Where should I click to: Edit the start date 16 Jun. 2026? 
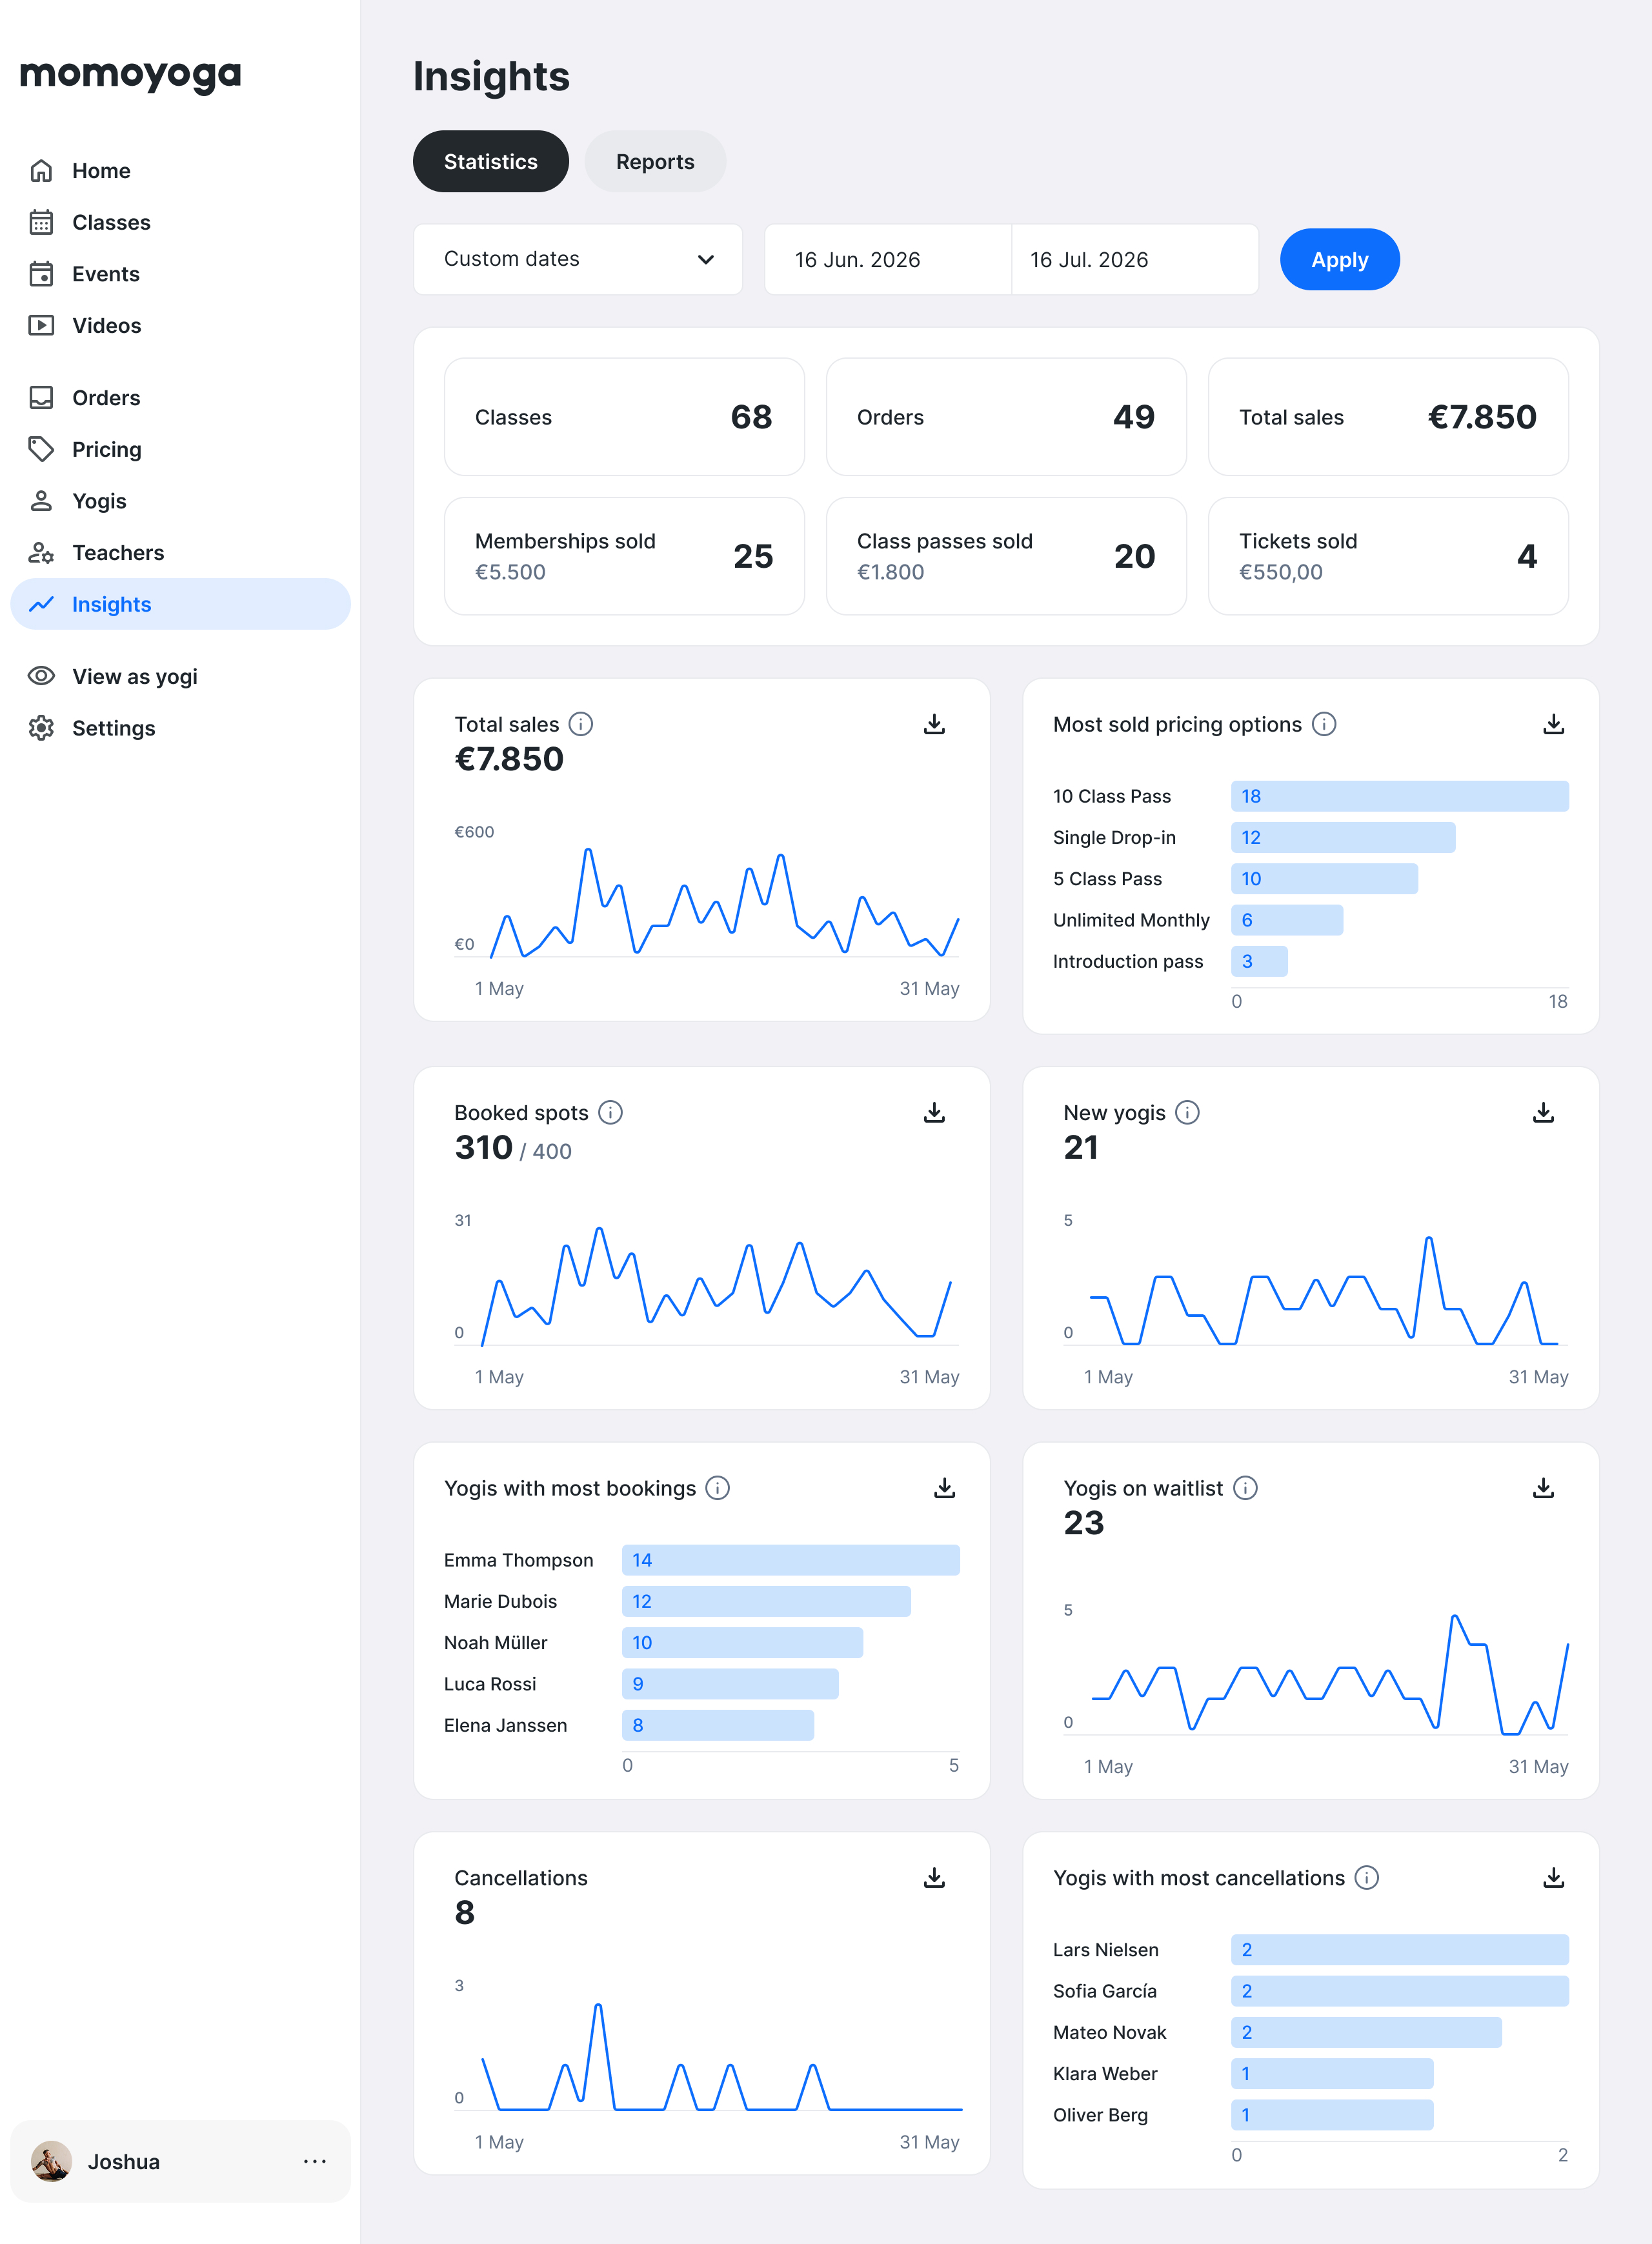(x=887, y=260)
